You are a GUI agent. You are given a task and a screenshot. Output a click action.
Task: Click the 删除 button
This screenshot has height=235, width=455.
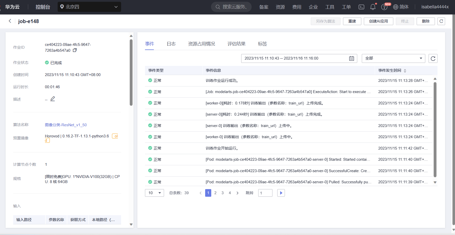pyautogui.click(x=426, y=21)
